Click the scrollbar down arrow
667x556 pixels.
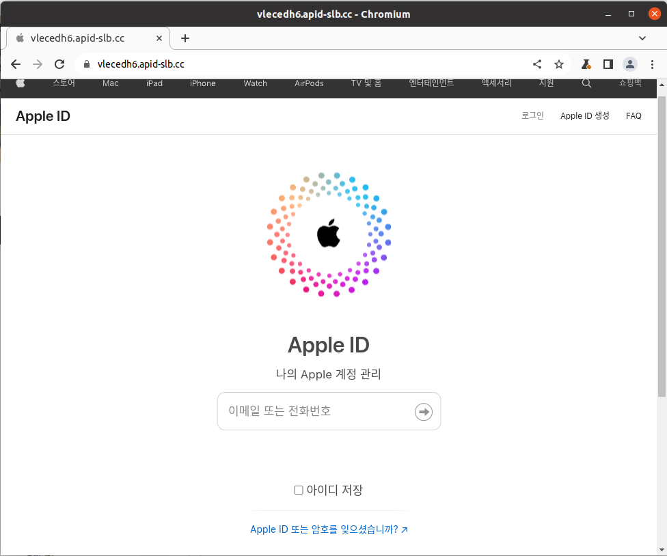coord(662,550)
